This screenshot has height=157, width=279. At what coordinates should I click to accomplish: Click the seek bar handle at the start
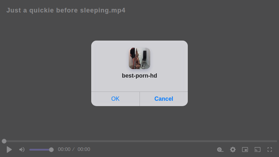4,141
